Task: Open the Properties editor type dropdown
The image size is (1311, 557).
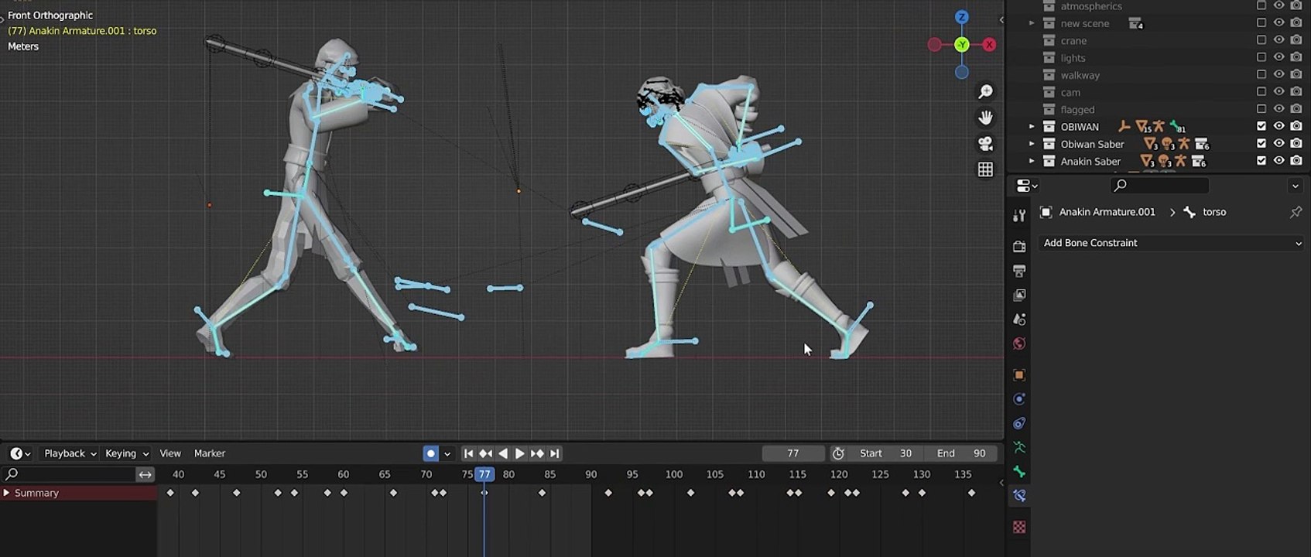Action: tap(1027, 186)
